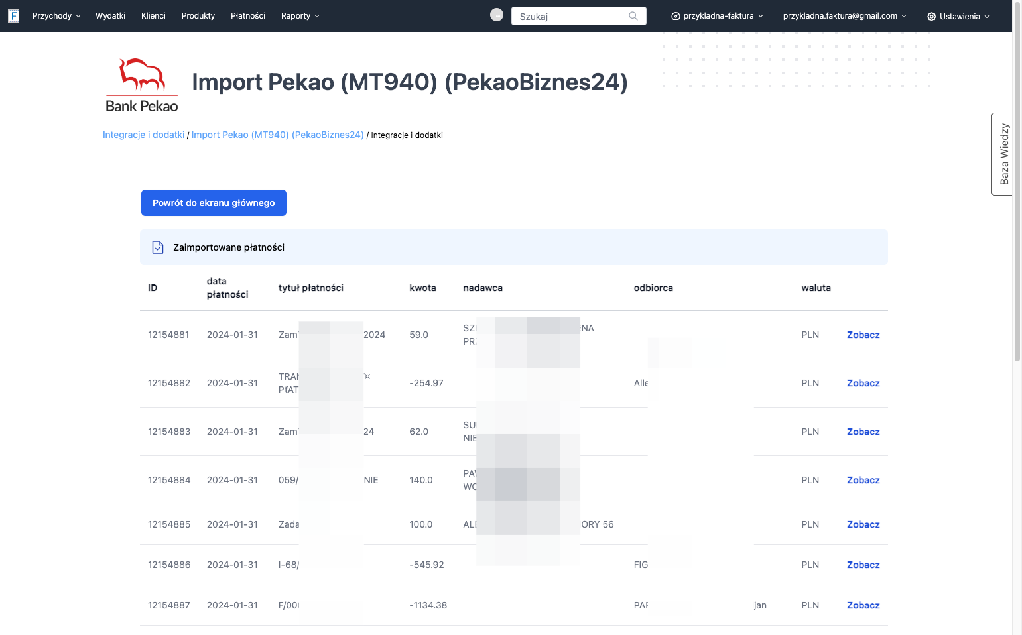Open the Wydatki menu item
This screenshot has width=1022, height=635.
tap(110, 16)
